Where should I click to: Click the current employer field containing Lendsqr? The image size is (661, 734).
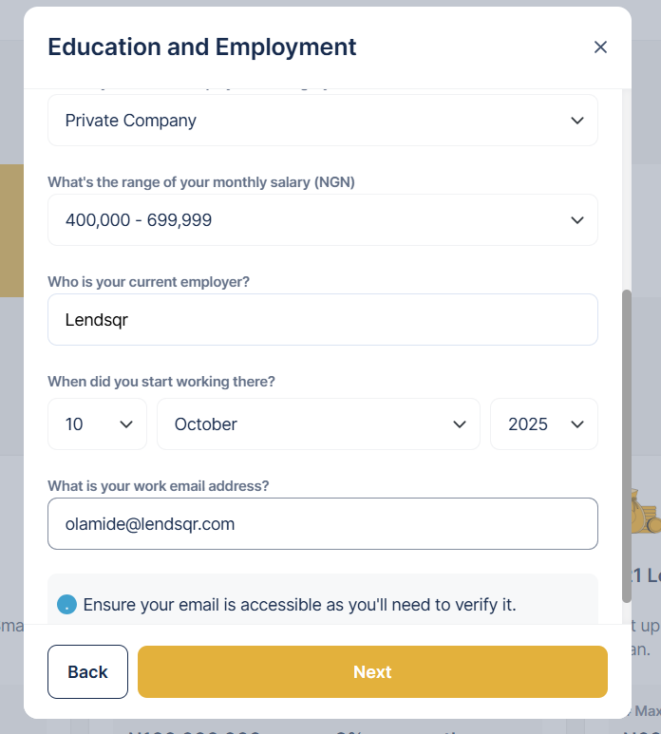(x=322, y=320)
